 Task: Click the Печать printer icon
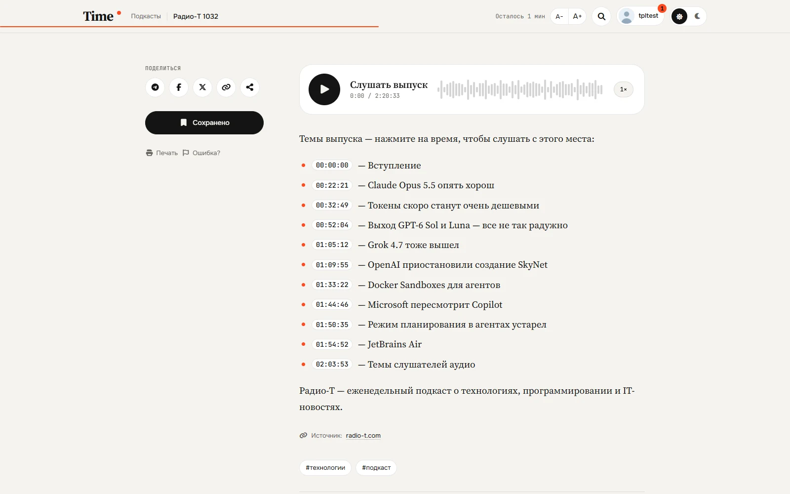click(x=149, y=153)
